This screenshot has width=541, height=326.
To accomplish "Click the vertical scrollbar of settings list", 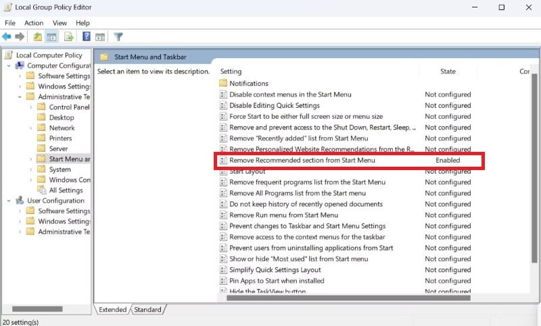I will (534, 169).
